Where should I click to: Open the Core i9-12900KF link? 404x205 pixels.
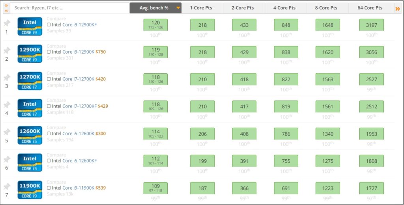pyautogui.click(x=80, y=25)
